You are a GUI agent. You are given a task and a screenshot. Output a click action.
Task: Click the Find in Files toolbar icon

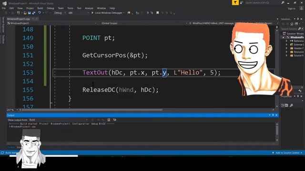click(129, 13)
